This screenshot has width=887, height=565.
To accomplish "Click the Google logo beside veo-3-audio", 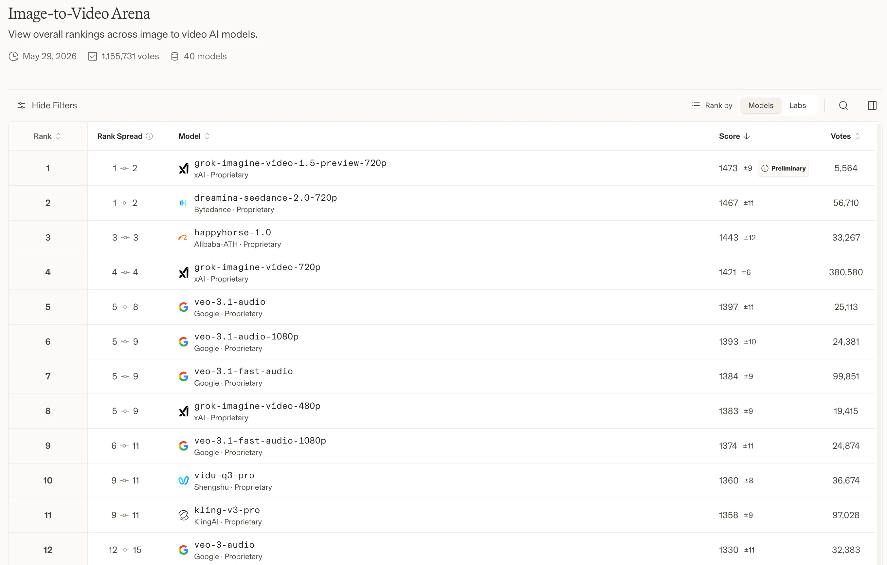I will point(183,550).
